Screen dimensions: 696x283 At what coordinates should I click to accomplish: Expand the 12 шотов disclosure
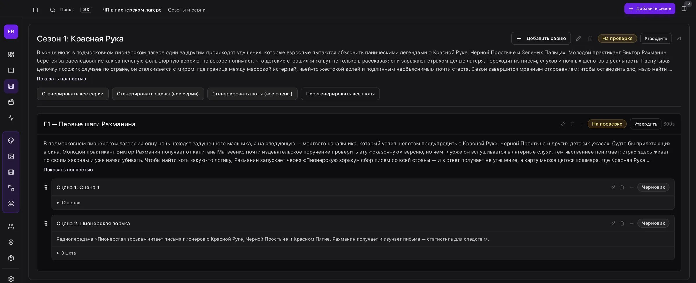pos(68,203)
